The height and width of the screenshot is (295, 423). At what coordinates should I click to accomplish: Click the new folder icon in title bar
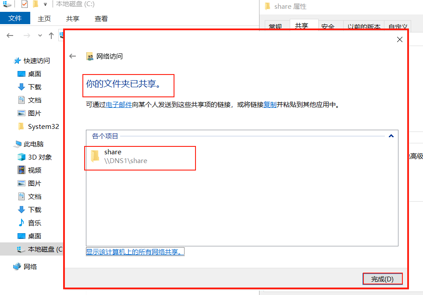[x=35, y=4]
